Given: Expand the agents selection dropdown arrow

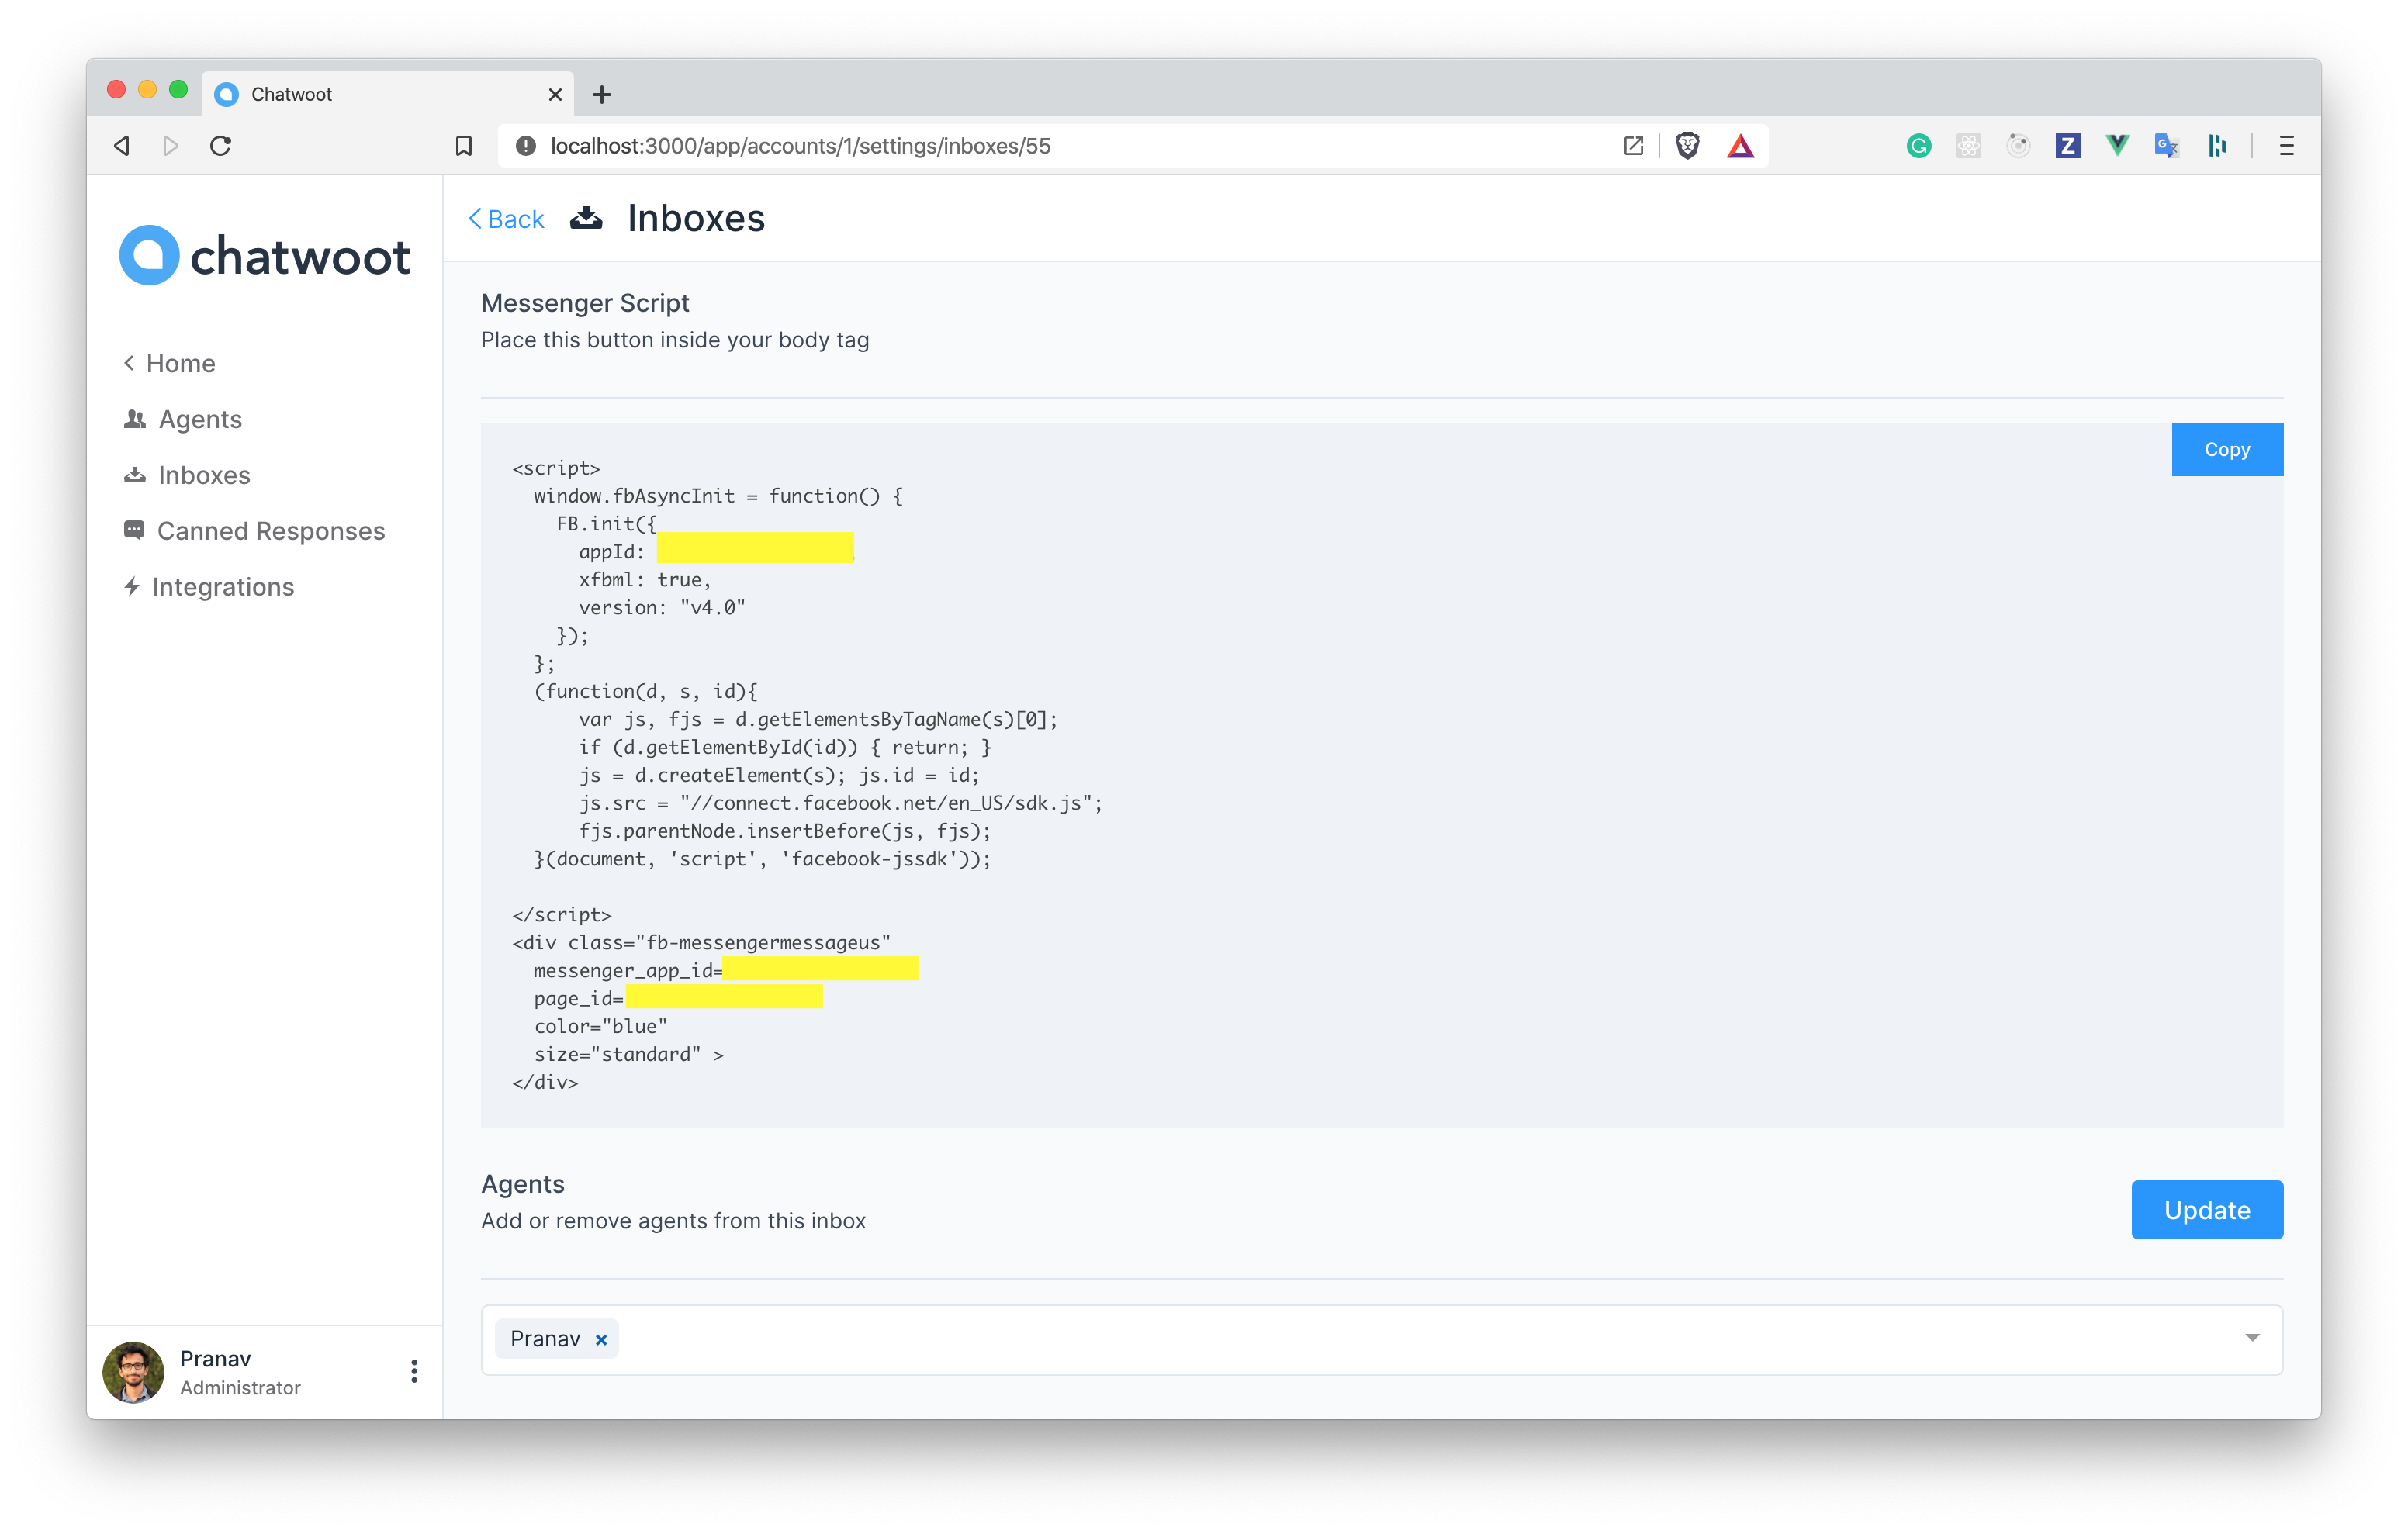Looking at the screenshot, I should pos(2252,1338).
